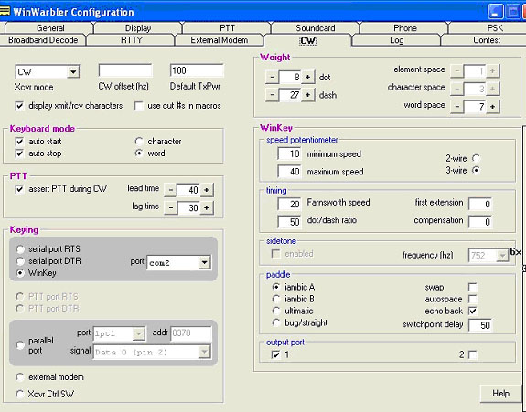Open the PTT configuration tab
This screenshot has width=526, height=412.
pyautogui.click(x=227, y=28)
